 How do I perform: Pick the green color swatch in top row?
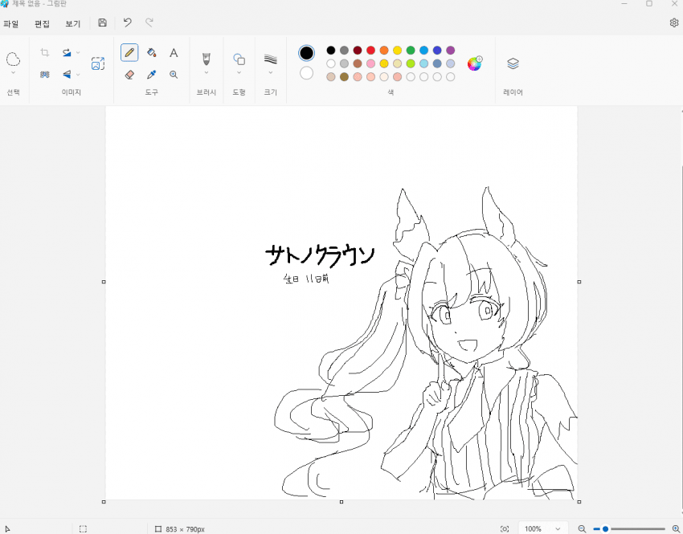(411, 51)
